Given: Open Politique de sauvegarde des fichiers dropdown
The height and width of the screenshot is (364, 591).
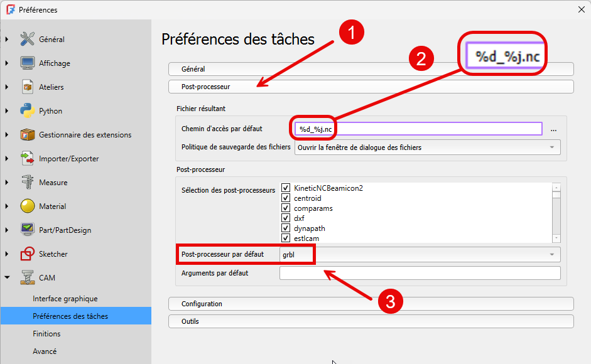Looking at the screenshot, I should pyautogui.click(x=427, y=147).
